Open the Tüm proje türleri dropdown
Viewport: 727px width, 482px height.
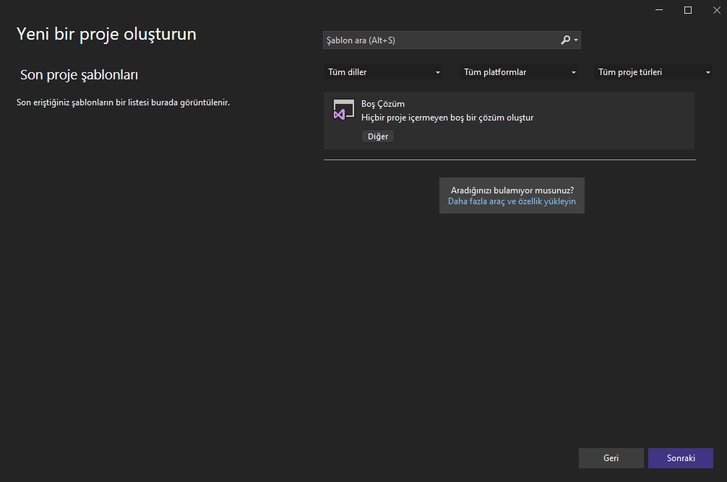point(653,72)
